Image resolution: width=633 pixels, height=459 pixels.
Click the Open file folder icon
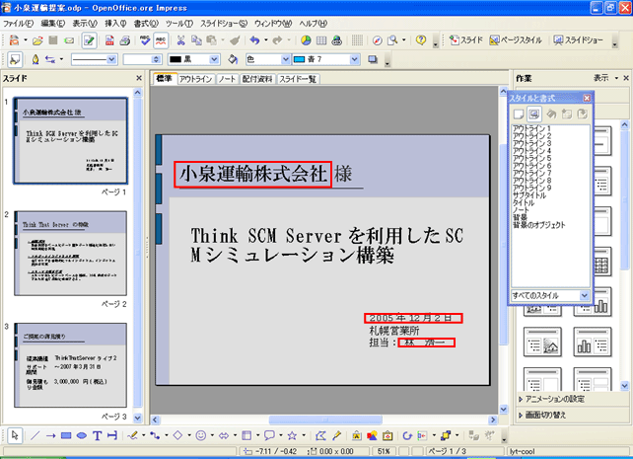pyautogui.click(x=36, y=40)
